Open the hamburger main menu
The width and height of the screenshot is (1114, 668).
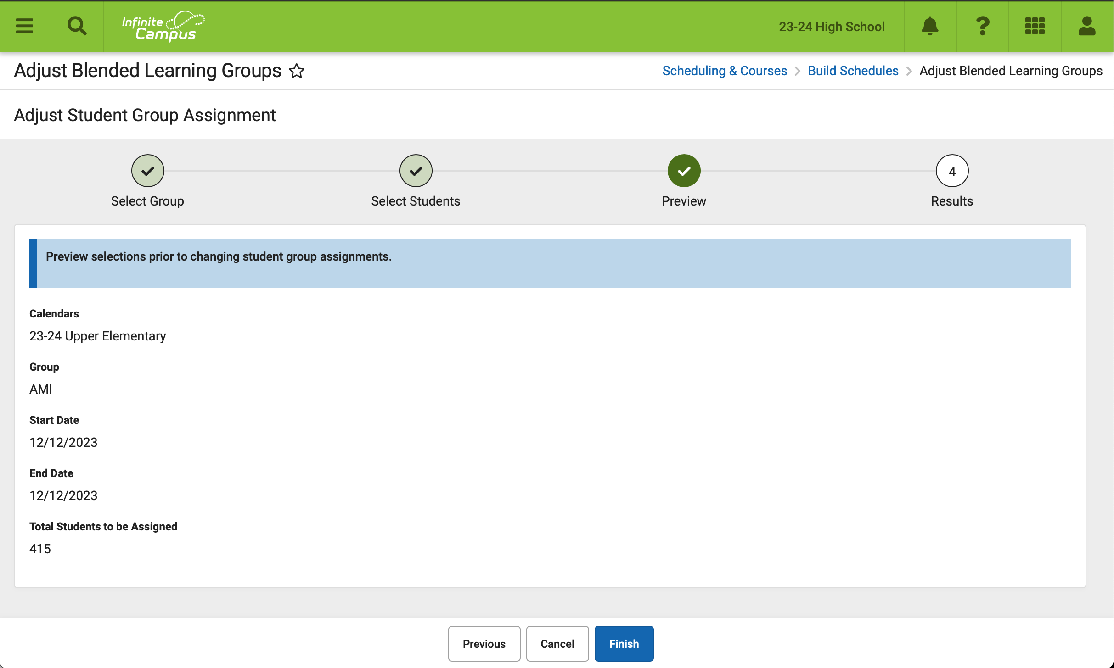coord(25,26)
